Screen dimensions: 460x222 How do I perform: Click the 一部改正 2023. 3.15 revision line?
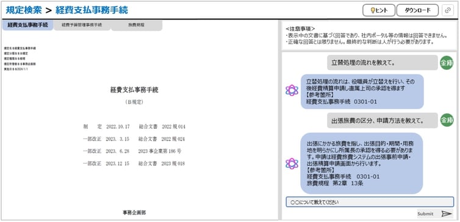134,139
